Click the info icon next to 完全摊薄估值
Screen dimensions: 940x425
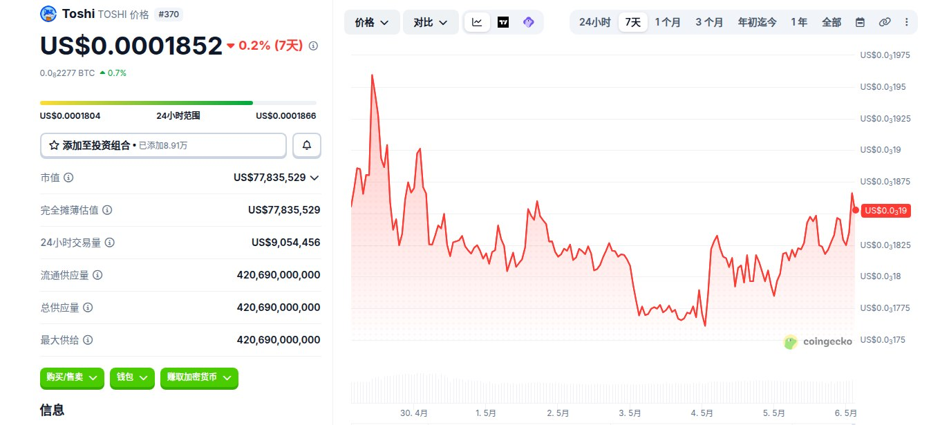pos(107,210)
